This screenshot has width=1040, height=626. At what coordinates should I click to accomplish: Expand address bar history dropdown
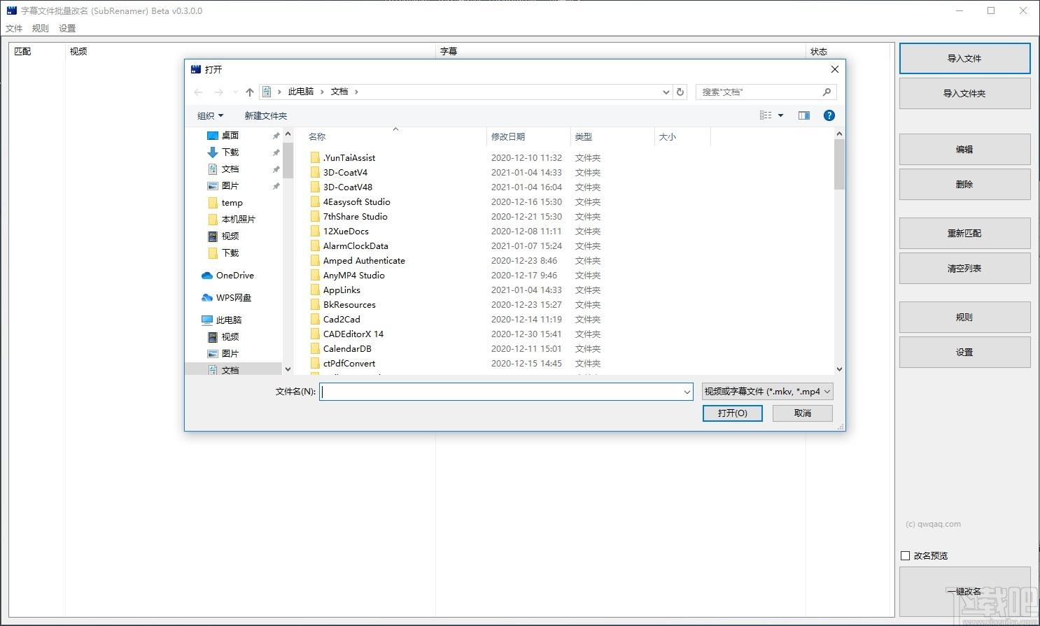(666, 92)
